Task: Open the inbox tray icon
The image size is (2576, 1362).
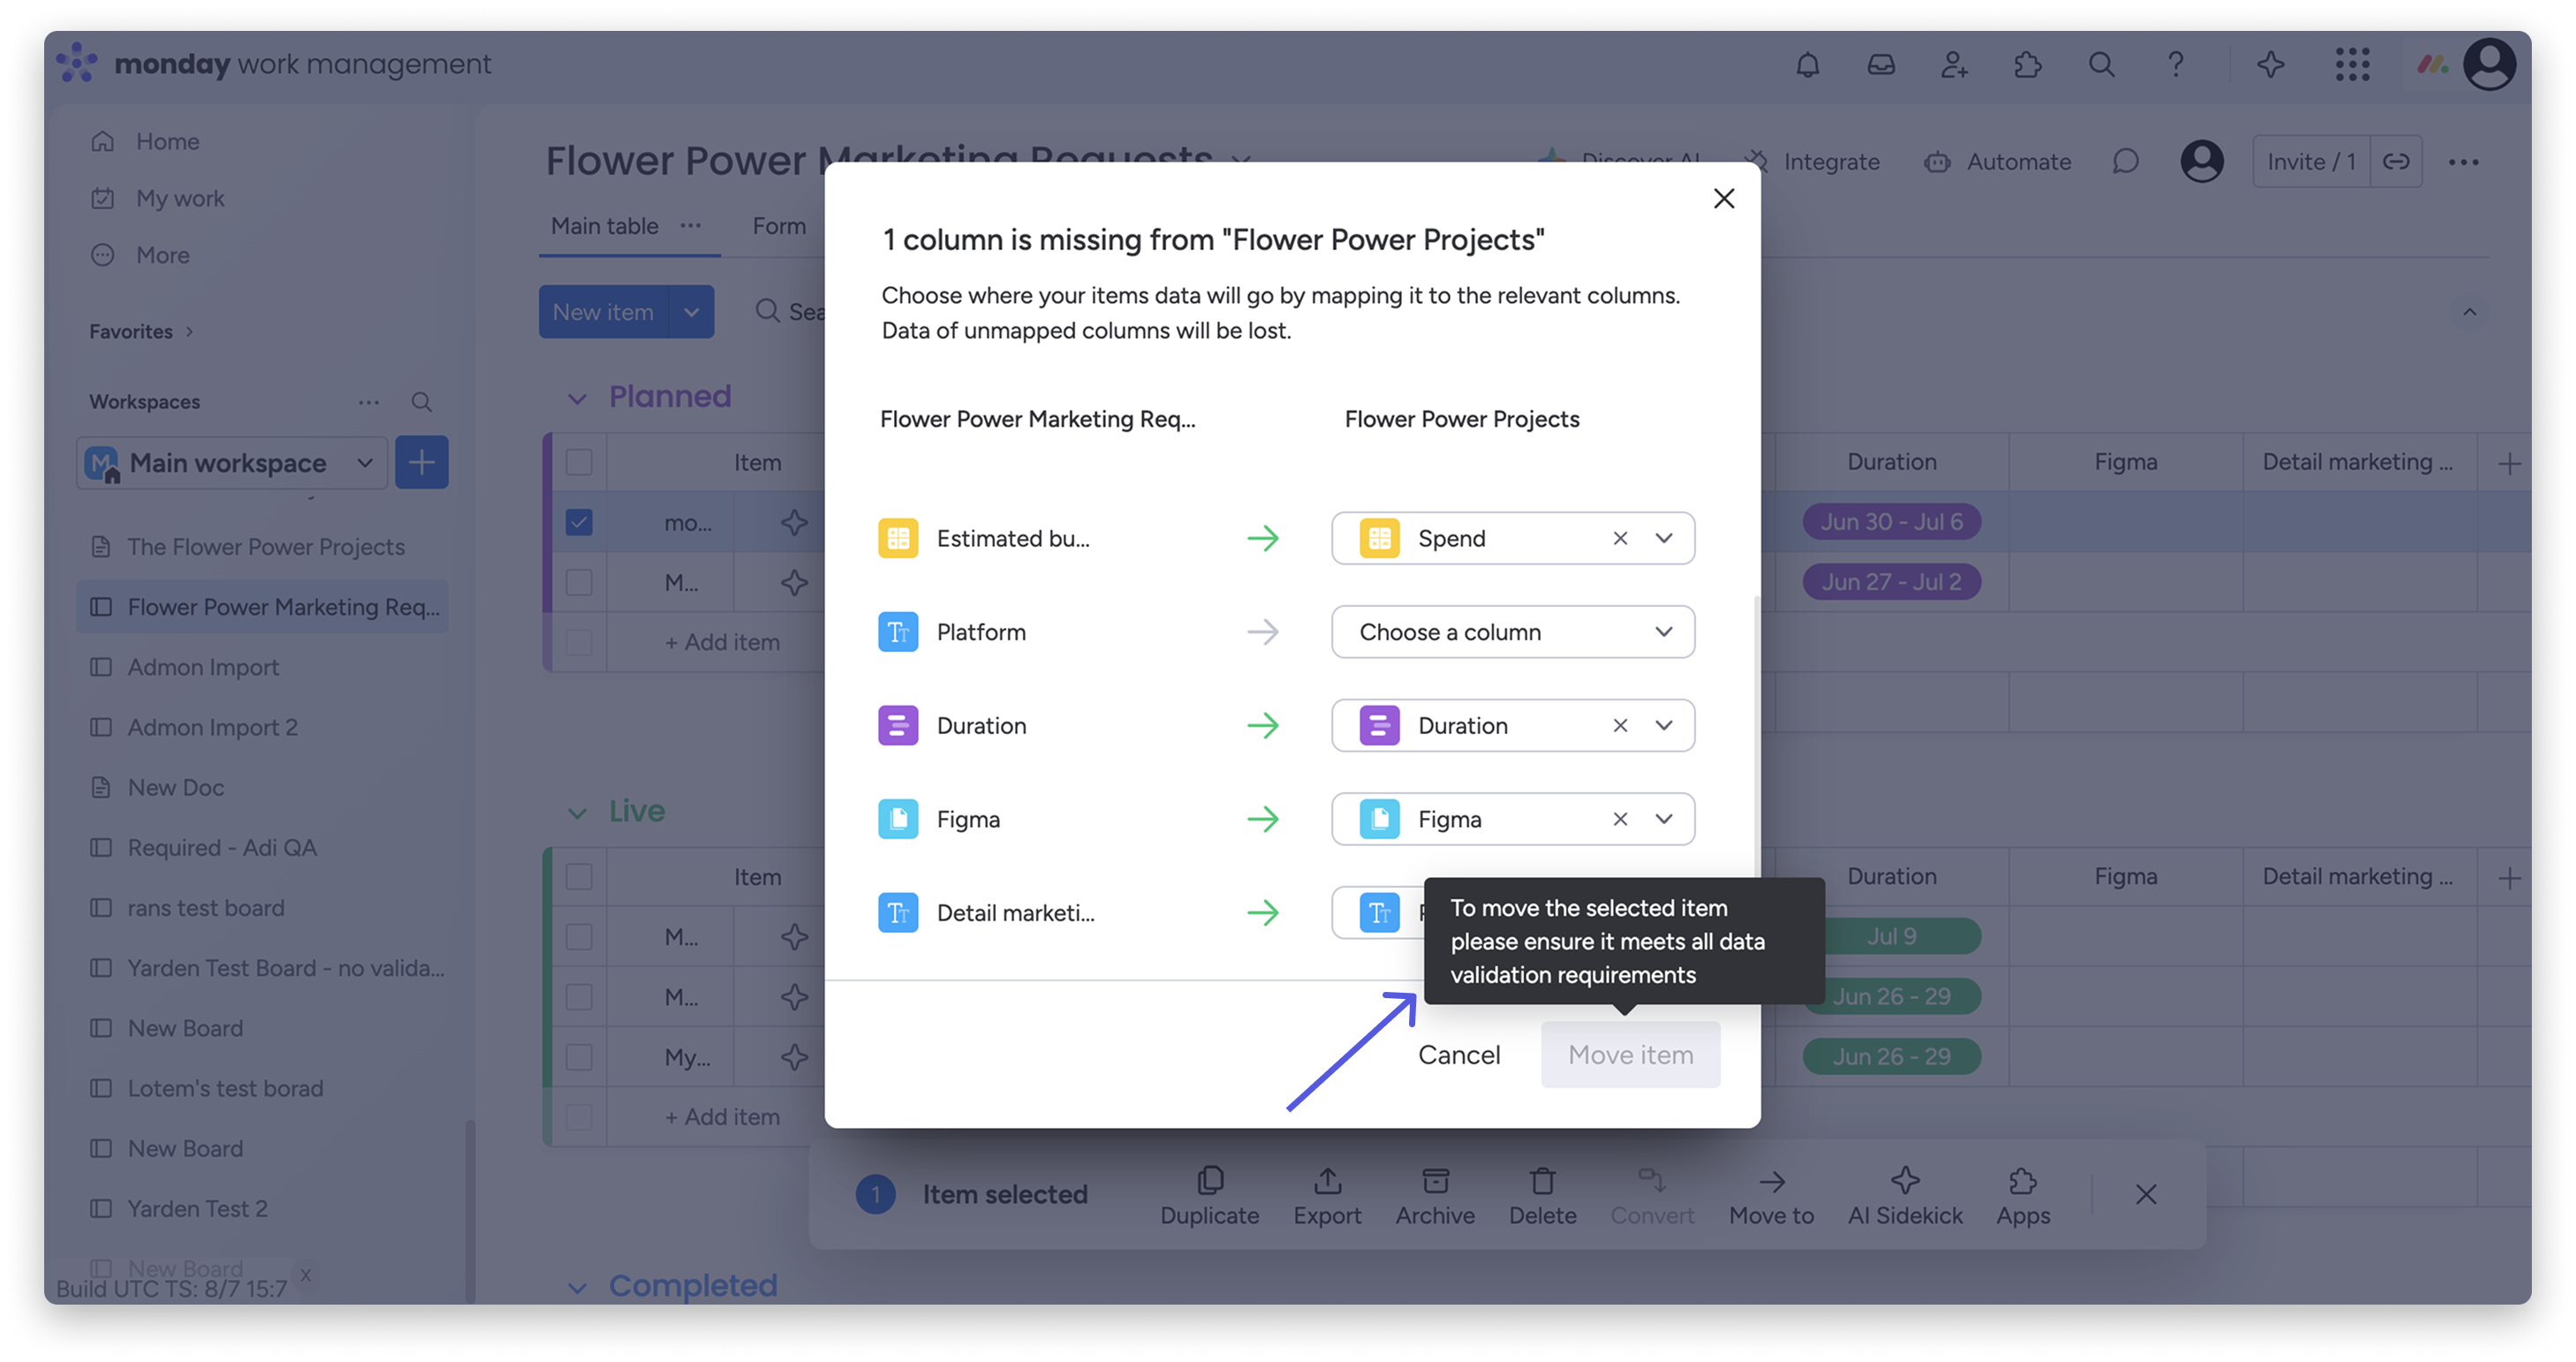Action: click(x=1881, y=65)
